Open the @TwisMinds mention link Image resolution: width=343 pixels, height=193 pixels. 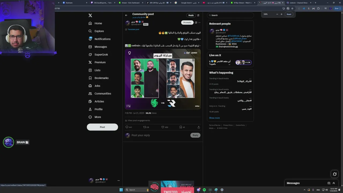coord(233,36)
